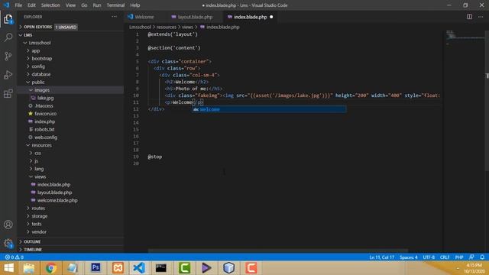Change end of line via CRLF

point(445,257)
